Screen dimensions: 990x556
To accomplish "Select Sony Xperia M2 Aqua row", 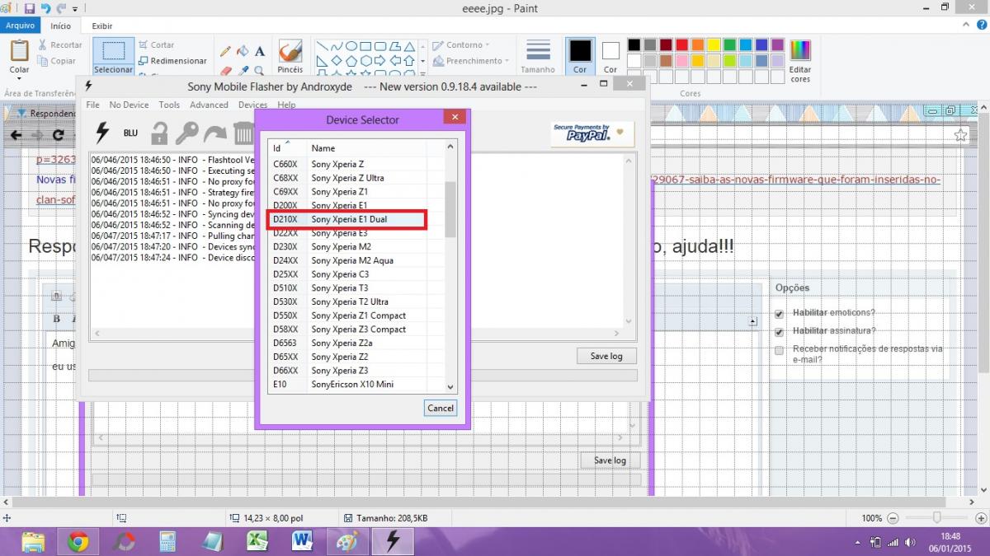I will (x=357, y=260).
